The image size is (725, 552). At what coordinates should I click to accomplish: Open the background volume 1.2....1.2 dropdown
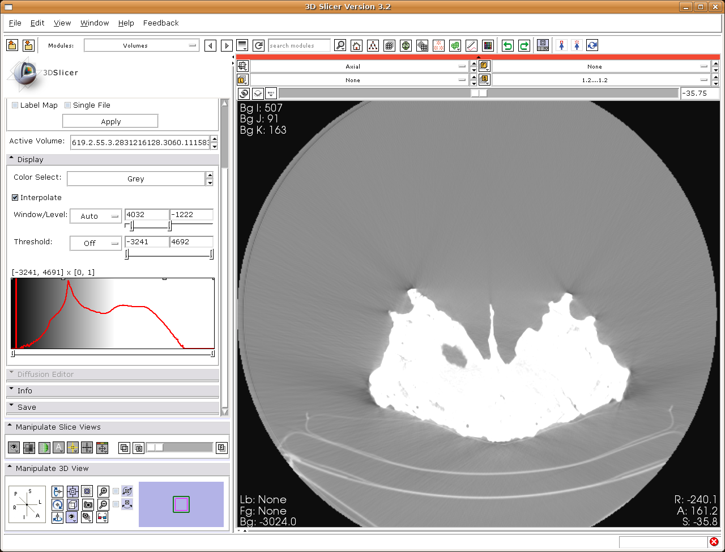(602, 80)
